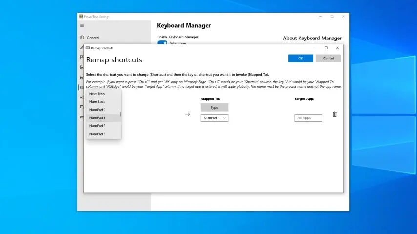Choose NumPad 2 in the key list

click(x=97, y=126)
